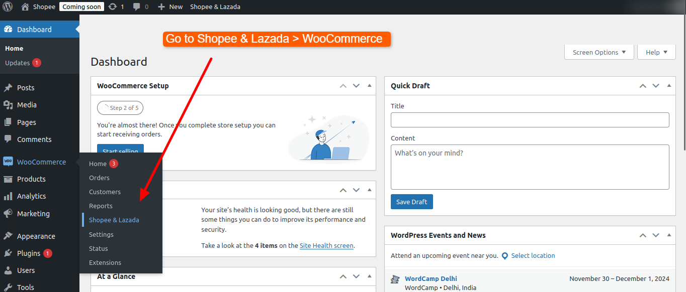Click the Step 2 of 5 progress indicator

pyautogui.click(x=120, y=108)
